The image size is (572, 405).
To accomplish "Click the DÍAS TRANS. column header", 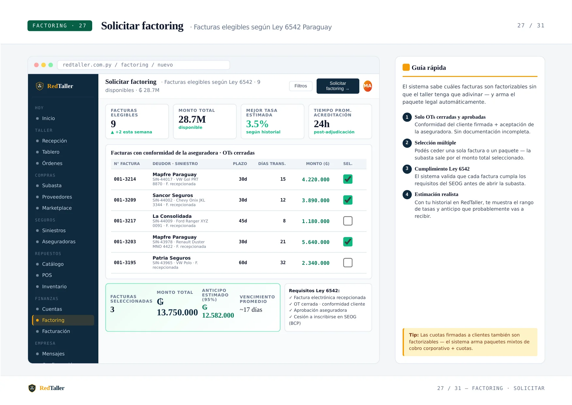I will click(x=272, y=164).
